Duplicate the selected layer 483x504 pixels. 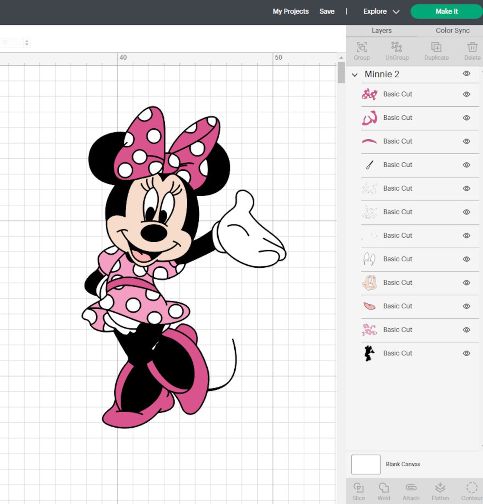436,50
